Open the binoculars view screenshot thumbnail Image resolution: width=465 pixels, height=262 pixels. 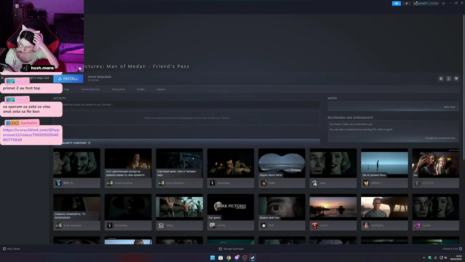coord(282,163)
